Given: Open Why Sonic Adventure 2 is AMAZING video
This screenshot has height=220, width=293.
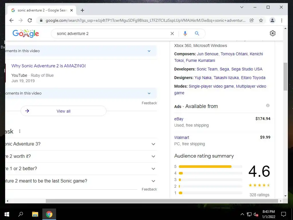Looking at the screenshot, I should click(x=49, y=66).
